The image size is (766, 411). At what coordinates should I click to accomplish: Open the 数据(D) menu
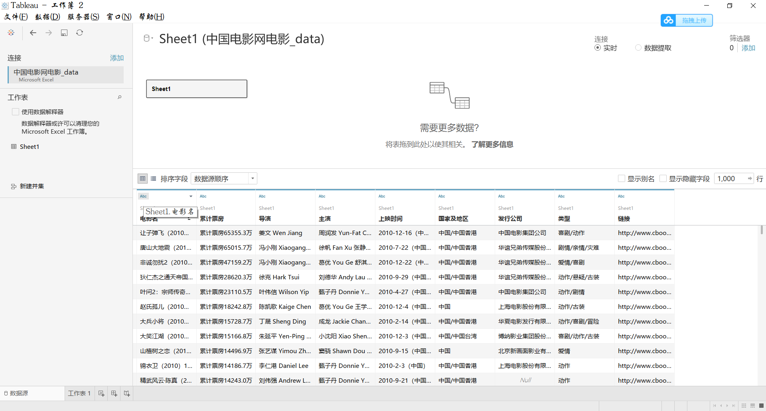(x=47, y=17)
